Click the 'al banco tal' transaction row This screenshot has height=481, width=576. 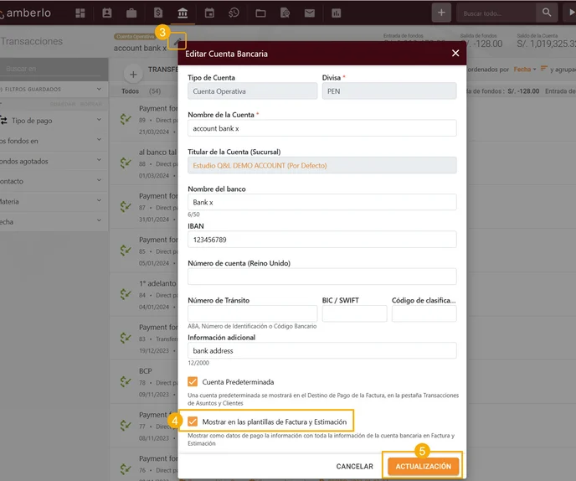[144, 163]
